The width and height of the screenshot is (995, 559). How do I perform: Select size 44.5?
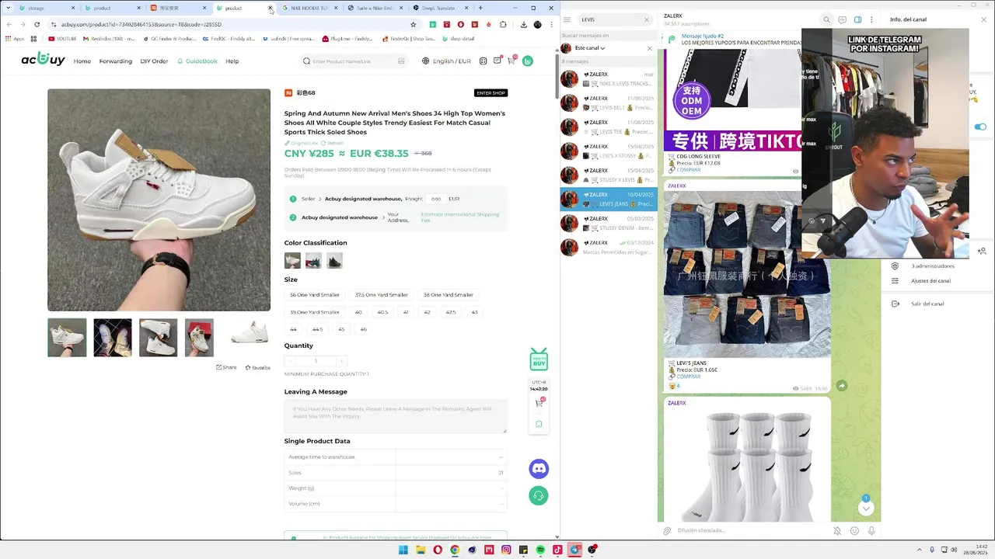click(317, 329)
